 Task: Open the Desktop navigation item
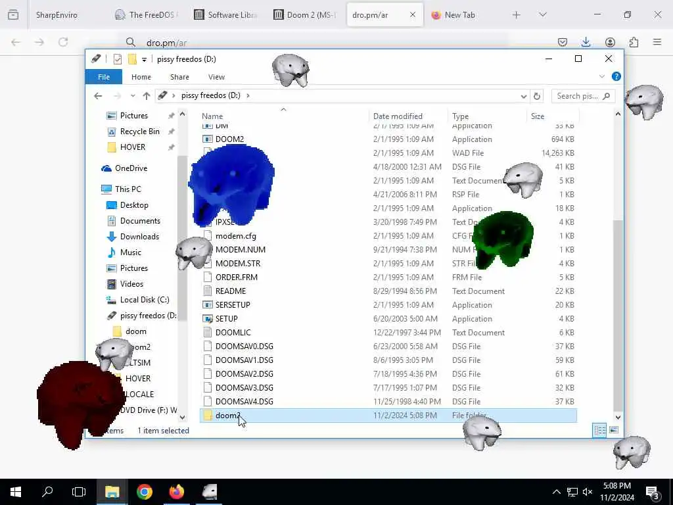[x=134, y=205]
